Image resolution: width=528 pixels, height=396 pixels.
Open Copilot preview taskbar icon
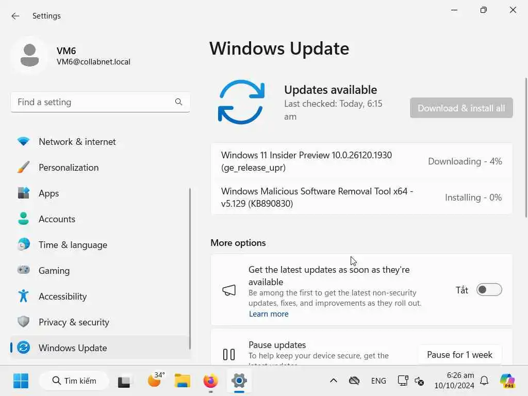click(507, 381)
